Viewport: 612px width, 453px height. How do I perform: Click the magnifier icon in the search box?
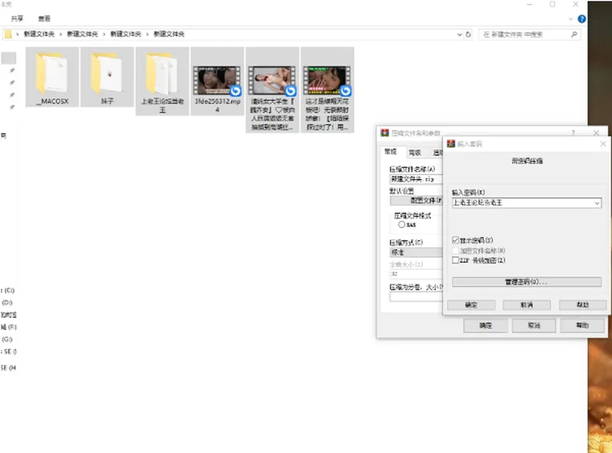coord(574,34)
